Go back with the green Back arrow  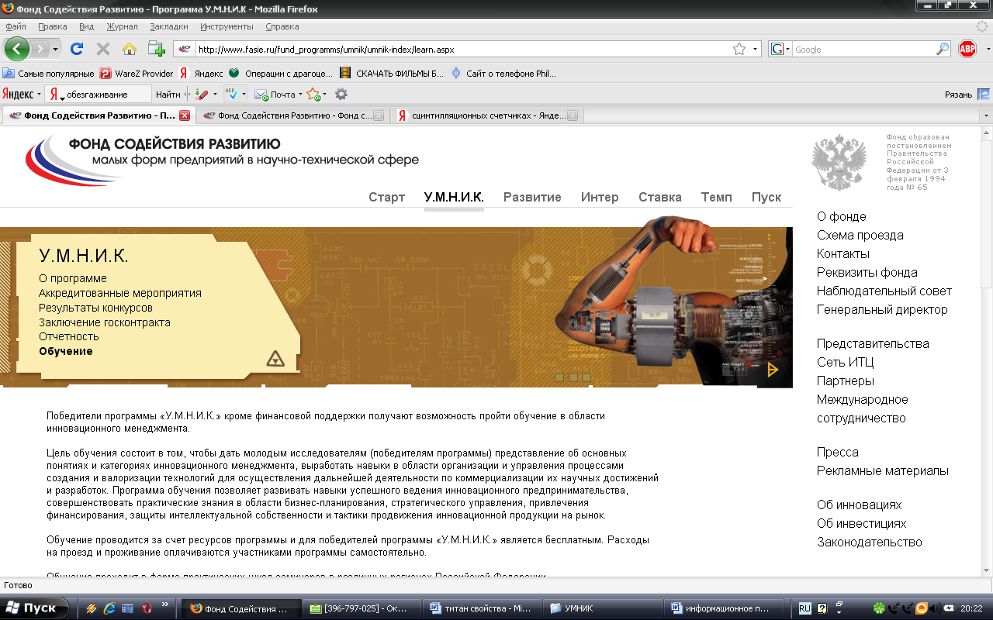coord(17,49)
